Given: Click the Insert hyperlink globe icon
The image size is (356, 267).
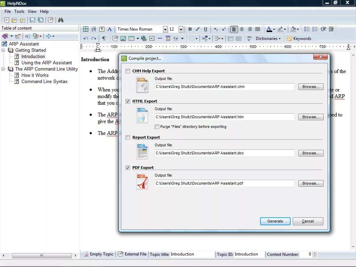Looking at the screenshot, I should pyautogui.click(x=144, y=38).
